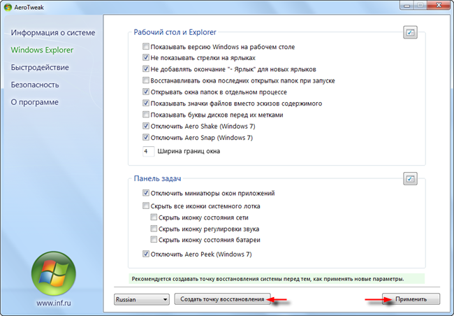Click the Применить button
This screenshot has height=316, width=454.
[411, 299]
